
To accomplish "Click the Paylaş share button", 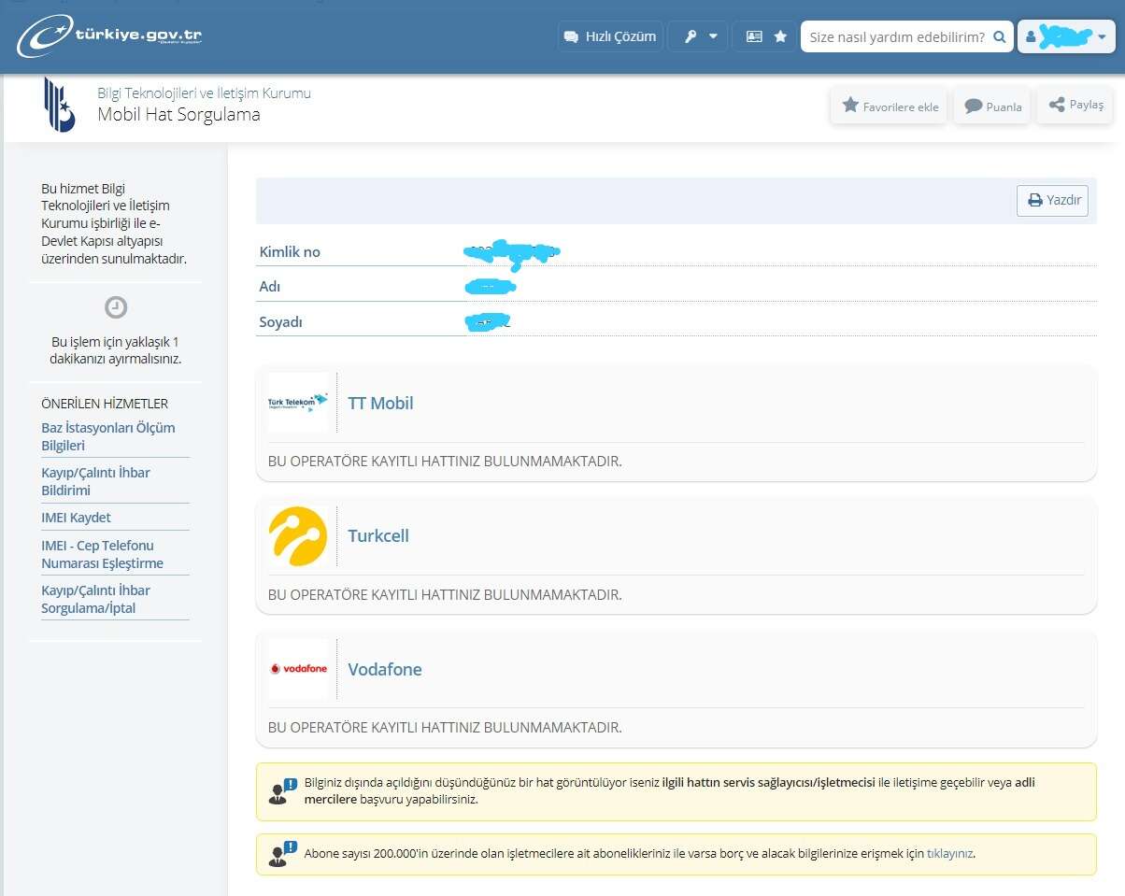I will tap(1075, 106).
